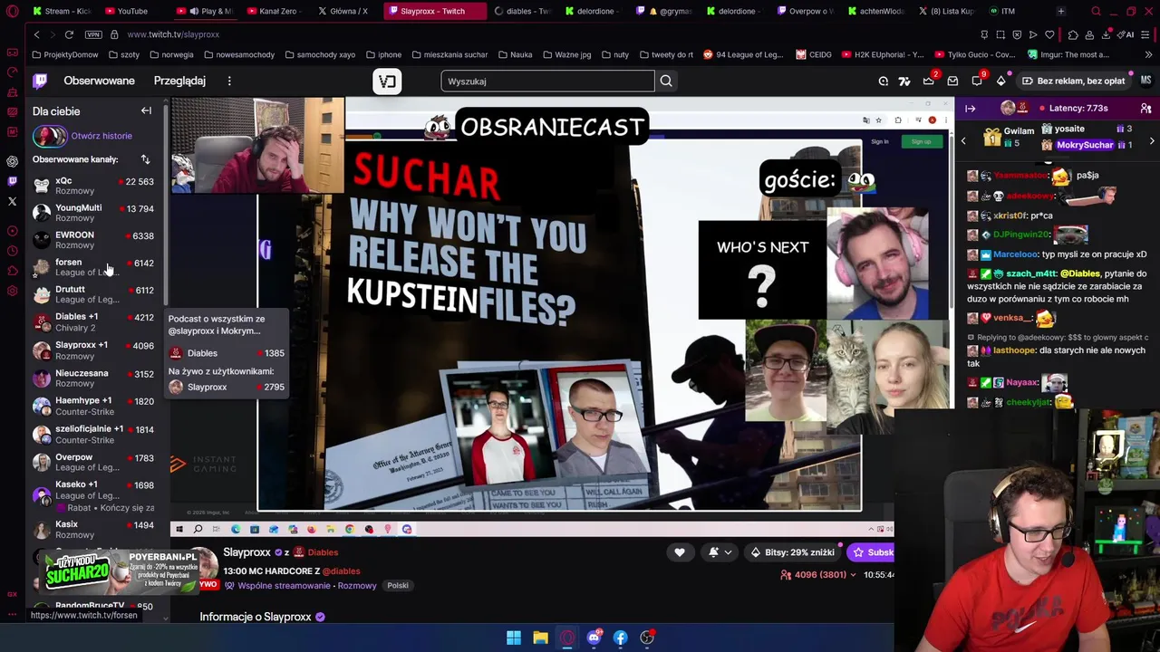Switch to the ITM tab
This screenshot has height=652, width=1160.
pos(1001,11)
